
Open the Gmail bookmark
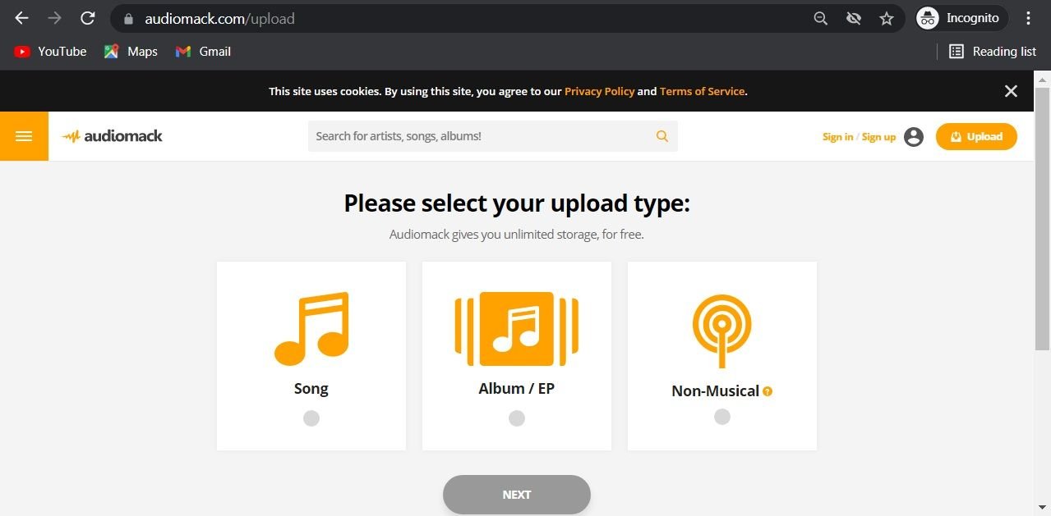click(x=203, y=51)
